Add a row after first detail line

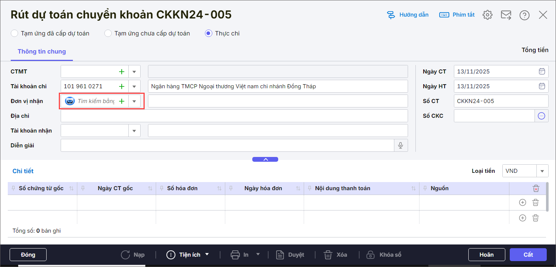coord(522,202)
